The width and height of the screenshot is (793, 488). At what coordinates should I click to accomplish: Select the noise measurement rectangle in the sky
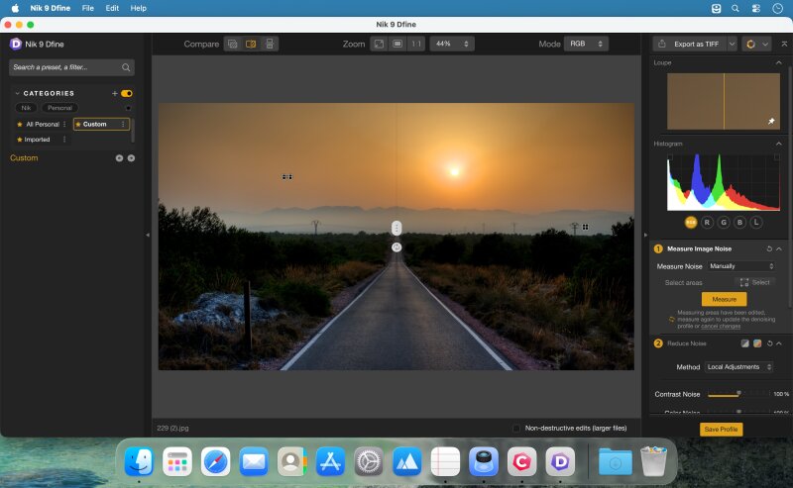(x=287, y=177)
